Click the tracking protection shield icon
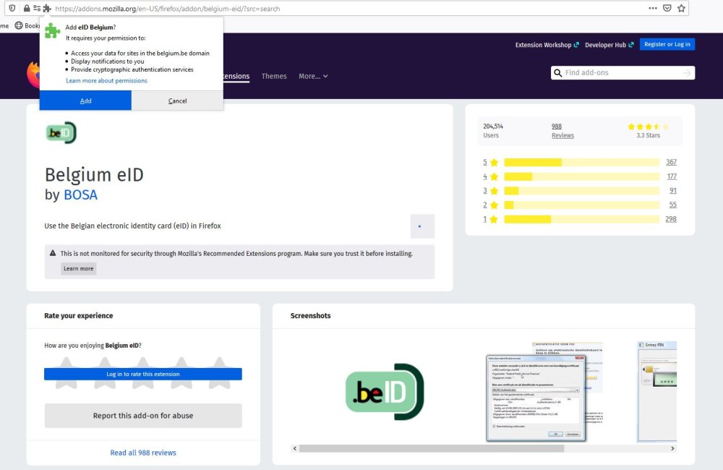This screenshot has height=470, width=723. [12, 8]
